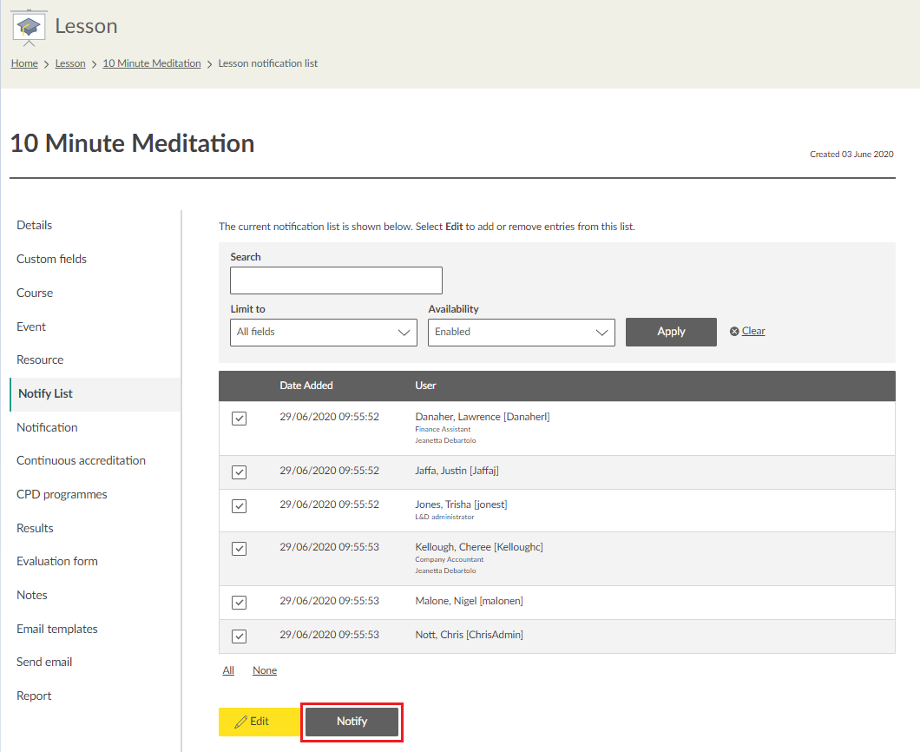
Task: Click the Clear filter x icon
Action: [734, 332]
